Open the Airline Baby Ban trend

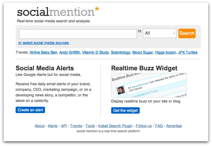click(43, 52)
